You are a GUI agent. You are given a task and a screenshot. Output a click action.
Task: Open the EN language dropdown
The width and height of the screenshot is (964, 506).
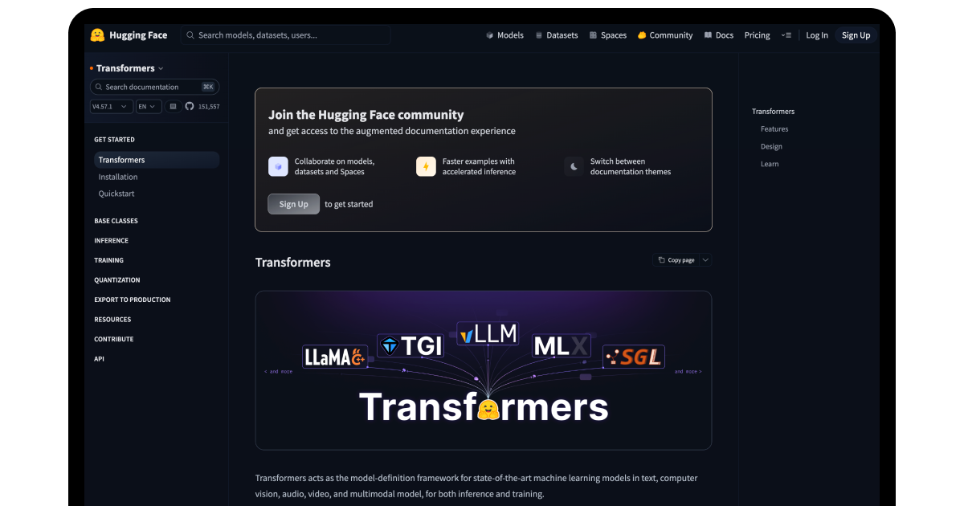tap(149, 106)
